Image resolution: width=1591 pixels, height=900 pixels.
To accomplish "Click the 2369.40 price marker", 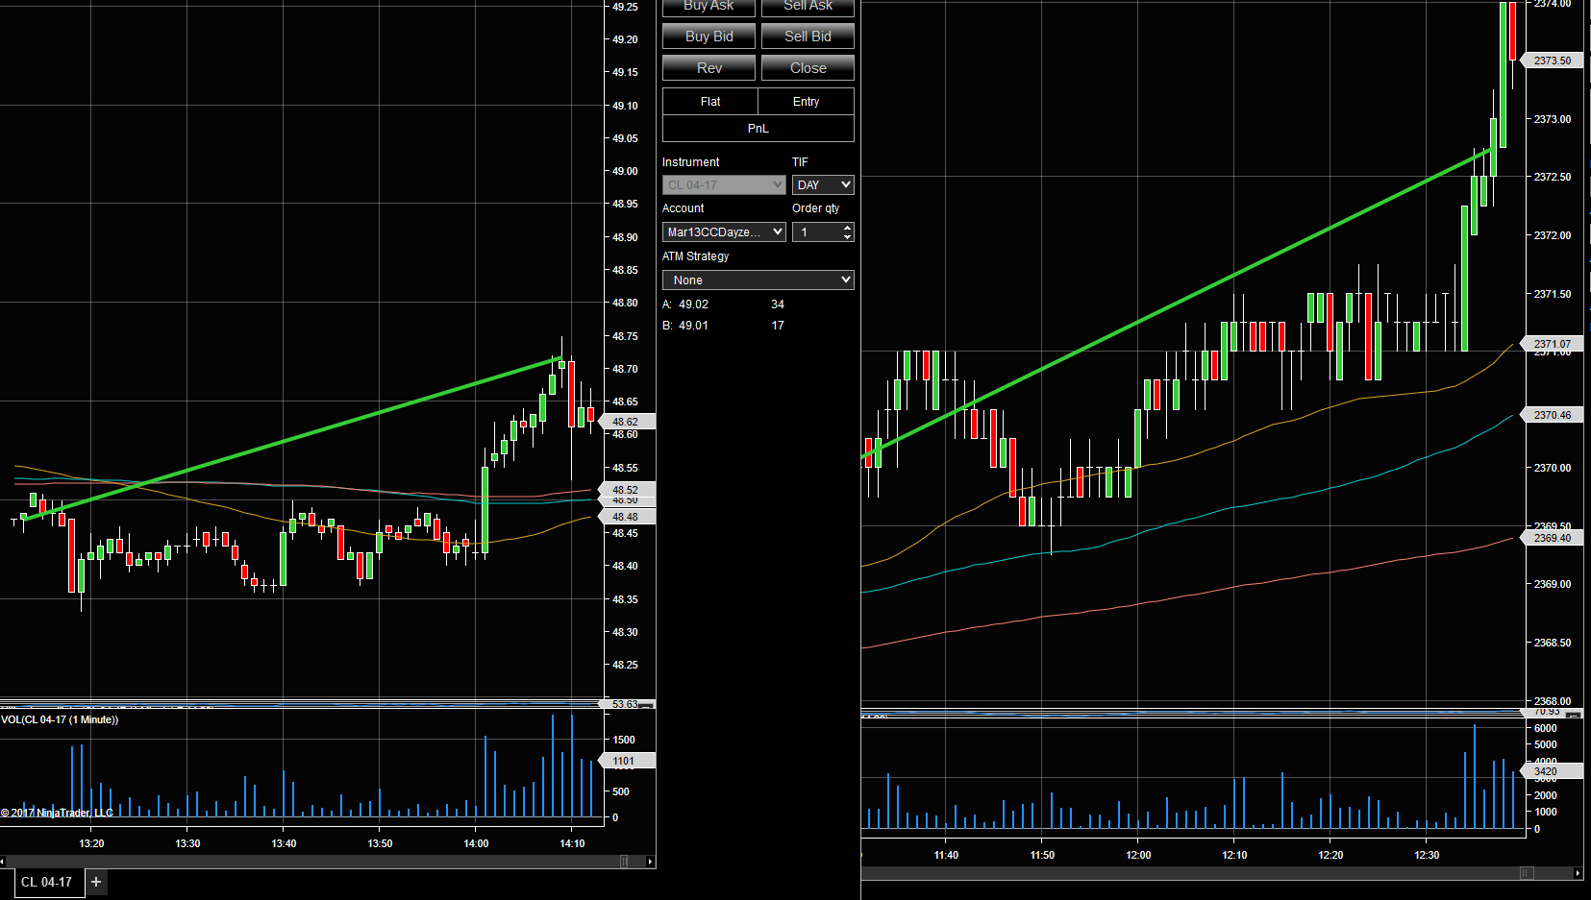I will point(1551,538).
